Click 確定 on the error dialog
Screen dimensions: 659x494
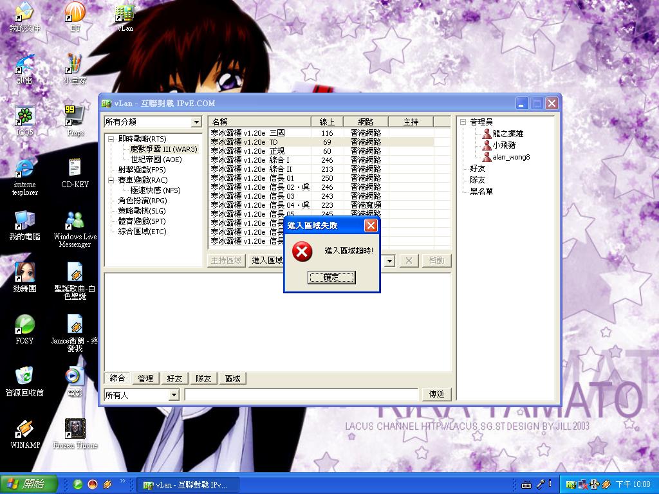331,277
